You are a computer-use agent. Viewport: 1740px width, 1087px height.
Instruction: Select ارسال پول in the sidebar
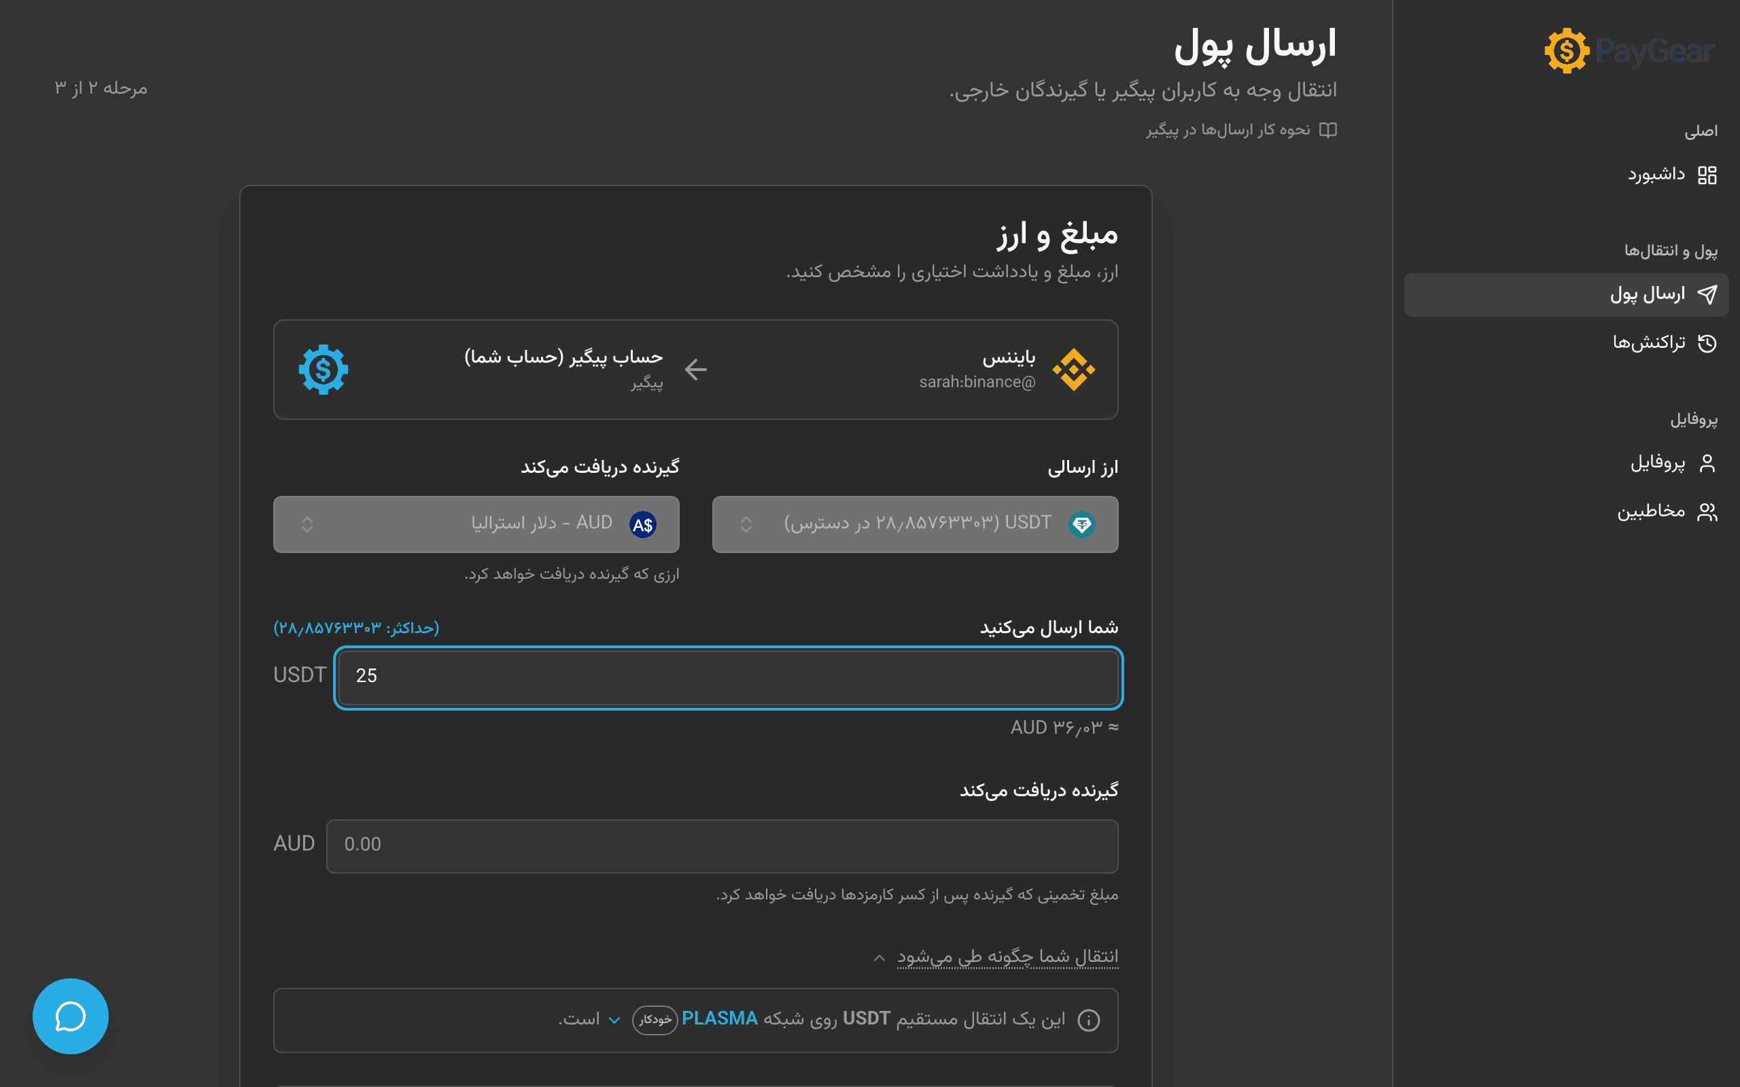[x=1566, y=295]
